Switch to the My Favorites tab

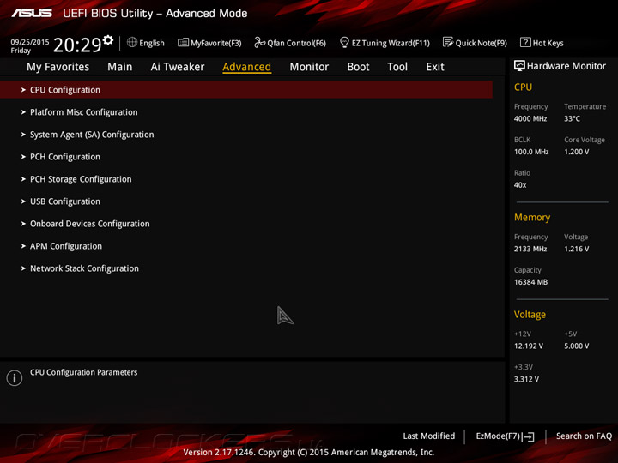58,67
